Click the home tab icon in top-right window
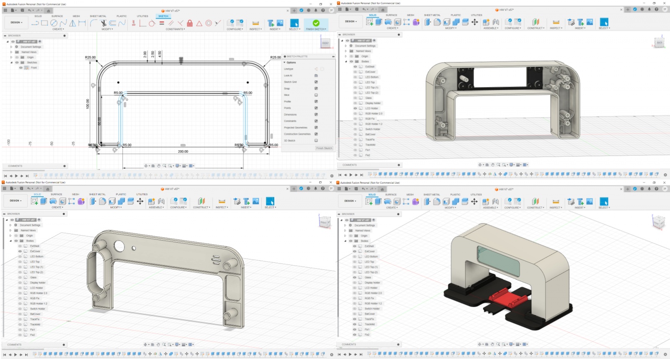This screenshot has width=670, height=359. pyautogui.click(x=382, y=10)
